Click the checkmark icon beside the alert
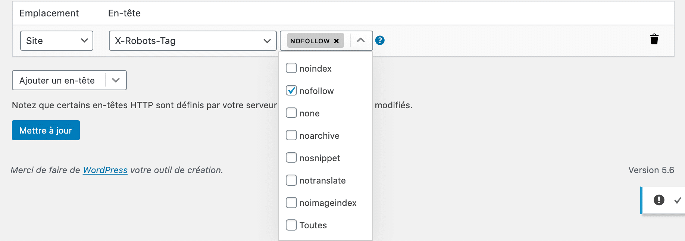This screenshot has width=685, height=241. pyautogui.click(x=678, y=200)
